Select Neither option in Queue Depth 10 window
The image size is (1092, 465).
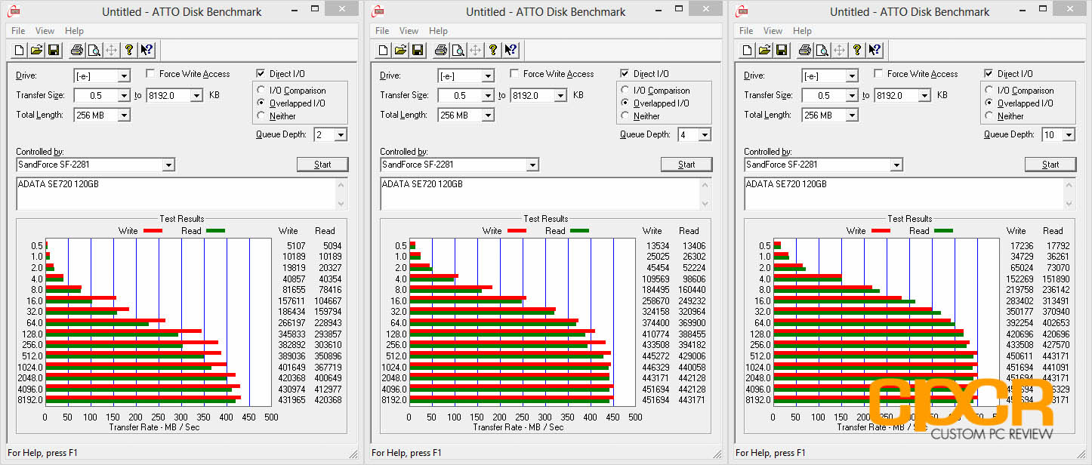[990, 116]
